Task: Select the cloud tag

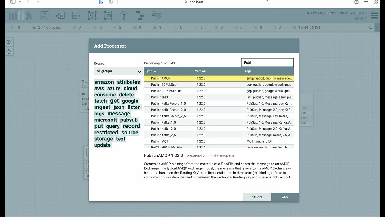Action: [130, 88]
